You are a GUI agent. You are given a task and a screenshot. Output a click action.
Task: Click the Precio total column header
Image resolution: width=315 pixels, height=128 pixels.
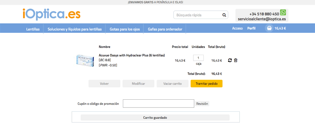click(180, 47)
